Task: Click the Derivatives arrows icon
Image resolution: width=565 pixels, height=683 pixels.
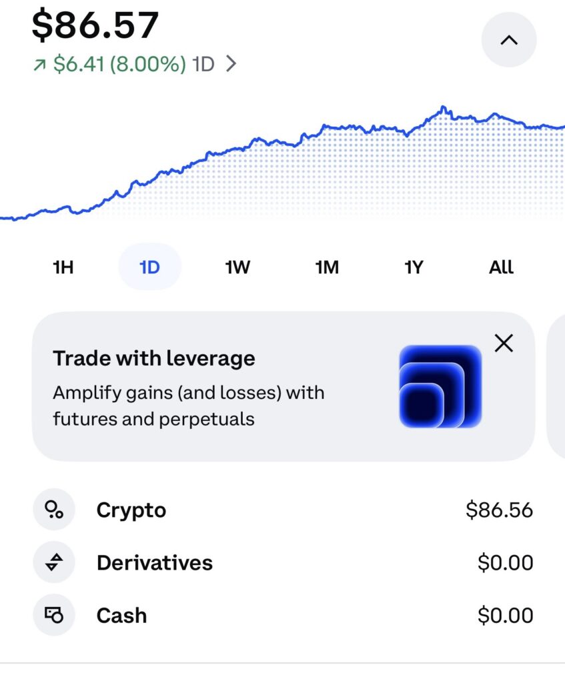Action: (x=53, y=563)
